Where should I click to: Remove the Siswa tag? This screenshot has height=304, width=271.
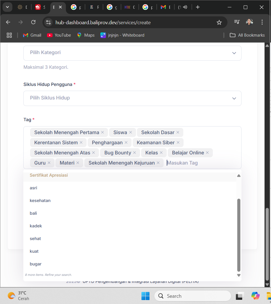[x=130, y=132]
